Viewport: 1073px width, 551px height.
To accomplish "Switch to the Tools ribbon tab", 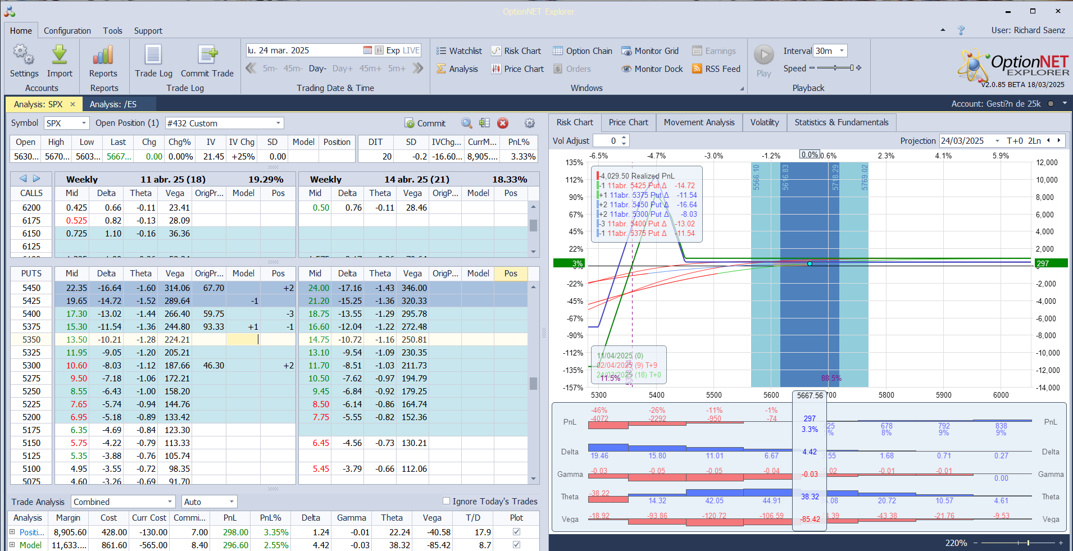I will click(112, 31).
